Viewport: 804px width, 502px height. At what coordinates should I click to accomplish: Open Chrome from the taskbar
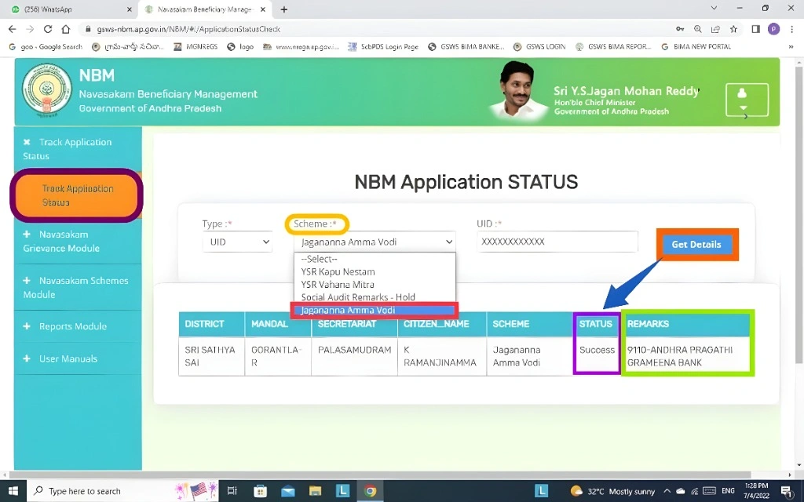point(370,491)
